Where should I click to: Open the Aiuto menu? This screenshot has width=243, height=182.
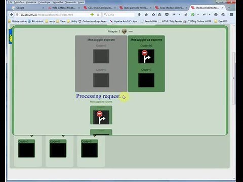[81, 2]
